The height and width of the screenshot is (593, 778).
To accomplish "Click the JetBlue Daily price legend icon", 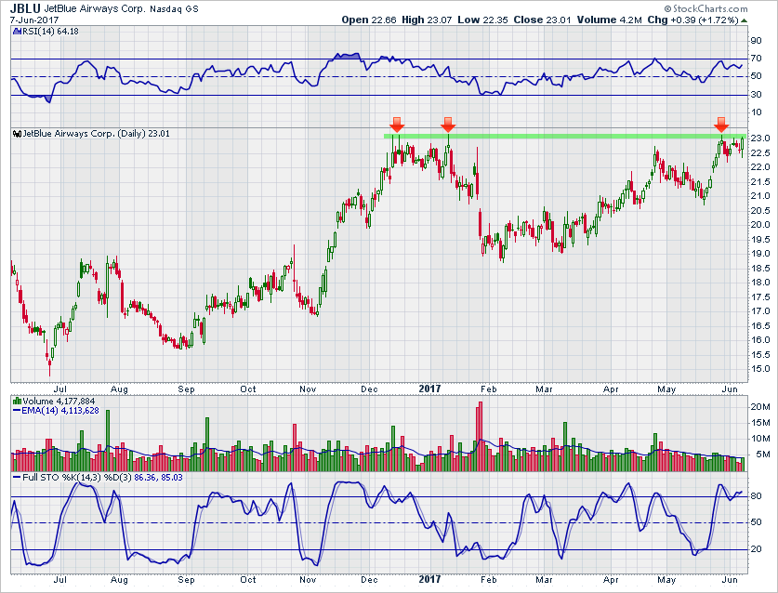I will click(x=17, y=134).
